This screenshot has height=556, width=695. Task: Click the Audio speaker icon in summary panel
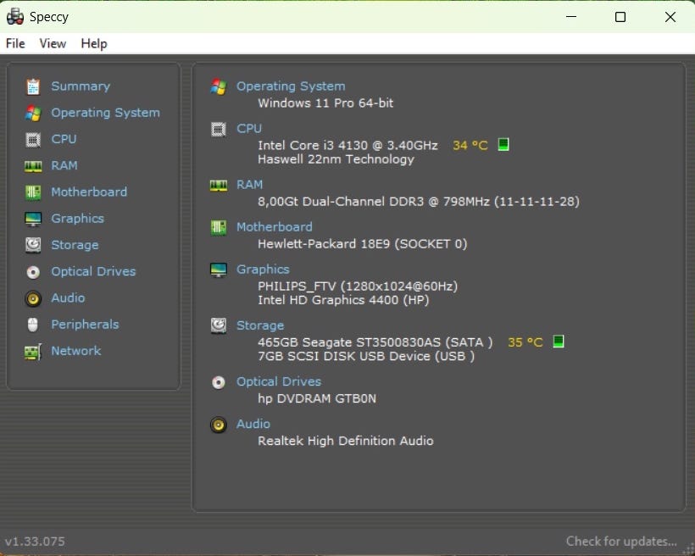pos(219,425)
